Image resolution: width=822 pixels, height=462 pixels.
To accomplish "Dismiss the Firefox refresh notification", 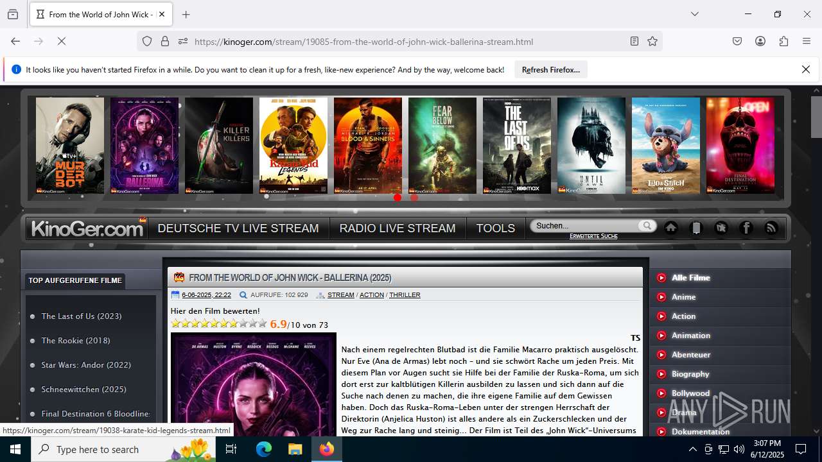I will click(x=806, y=69).
